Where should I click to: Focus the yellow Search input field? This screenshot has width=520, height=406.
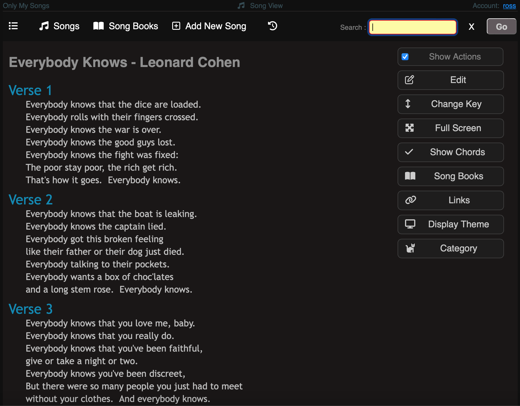pos(412,27)
